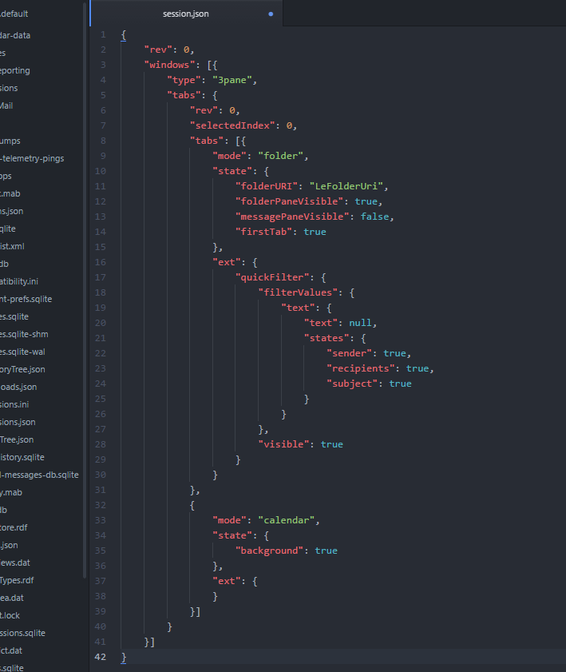The image size is (566, 672).
Task: Click line number 31 in the gutter
Action: [x=100, y=490]
